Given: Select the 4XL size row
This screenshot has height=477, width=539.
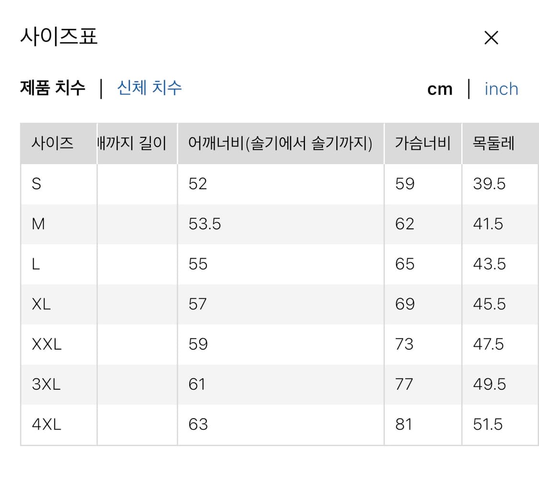Looking at the screenshot, I should pos(45,424).
